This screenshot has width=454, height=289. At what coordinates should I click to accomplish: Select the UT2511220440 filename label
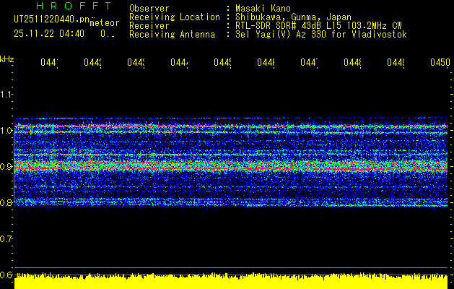tap(49, 20)
